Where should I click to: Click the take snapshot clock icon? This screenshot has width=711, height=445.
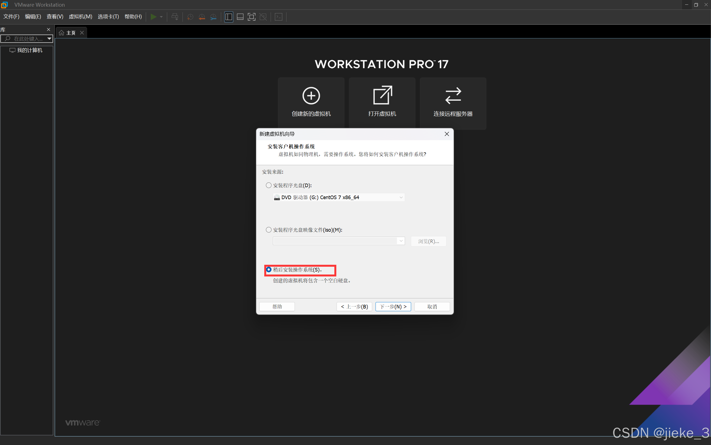pyautogui.click(x=190, y=17)
